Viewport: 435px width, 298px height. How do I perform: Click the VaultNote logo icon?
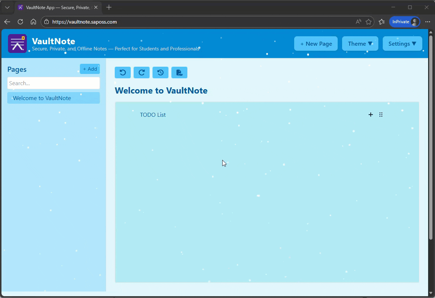pyautogui.click(x=17, y=44)
